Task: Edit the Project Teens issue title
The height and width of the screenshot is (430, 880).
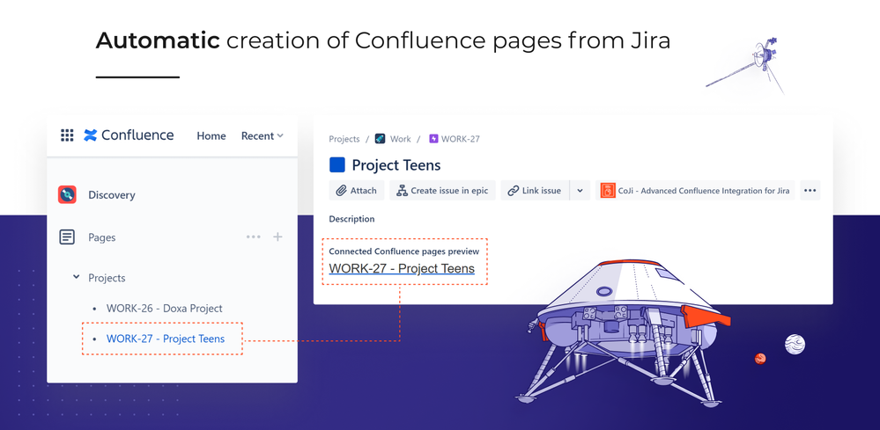Action: pyautogui.click(x=396, y=165)
